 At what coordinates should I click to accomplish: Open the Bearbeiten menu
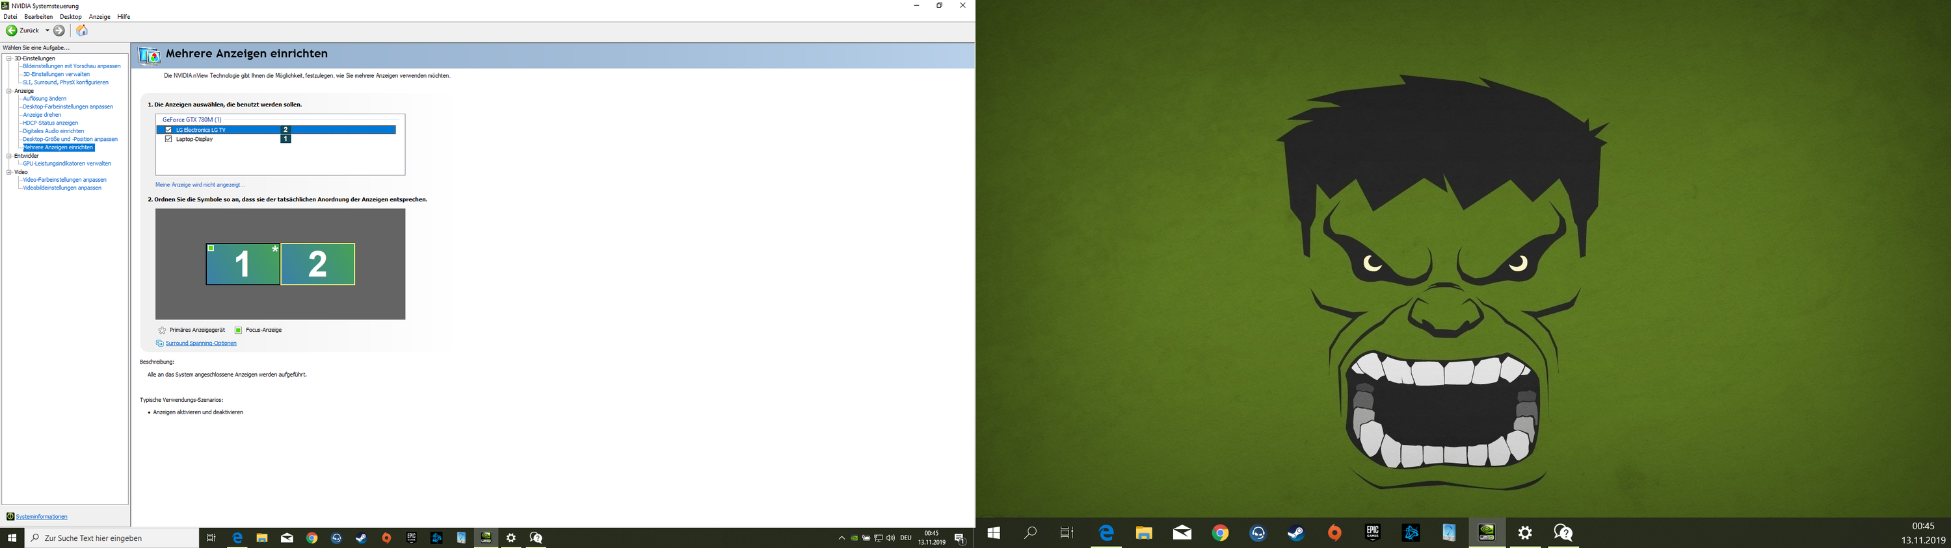click(x=38, y=17)
